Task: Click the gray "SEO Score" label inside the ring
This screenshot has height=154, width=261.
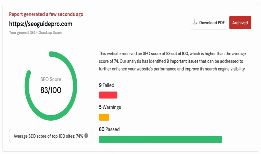Action: click(51, 79)
